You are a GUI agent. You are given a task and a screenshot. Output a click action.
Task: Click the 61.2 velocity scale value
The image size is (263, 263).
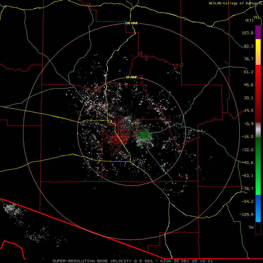click(249, 72)
